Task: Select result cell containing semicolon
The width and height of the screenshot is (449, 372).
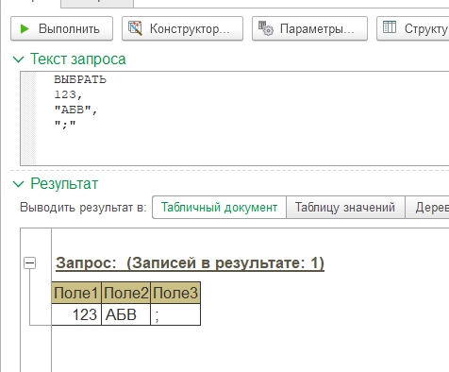Action: point(175,314)
